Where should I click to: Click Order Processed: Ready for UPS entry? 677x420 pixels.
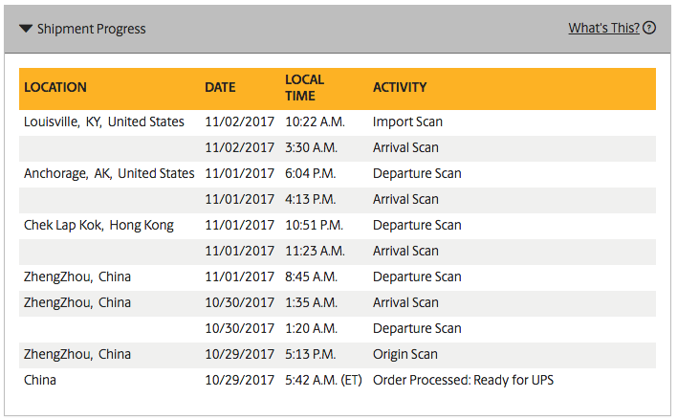463,380
